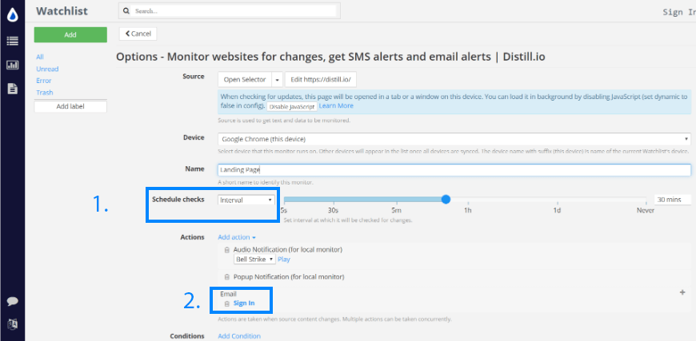Click the Distill water drop logo
This screenshot has height=341, width=696.
[12, 13]
